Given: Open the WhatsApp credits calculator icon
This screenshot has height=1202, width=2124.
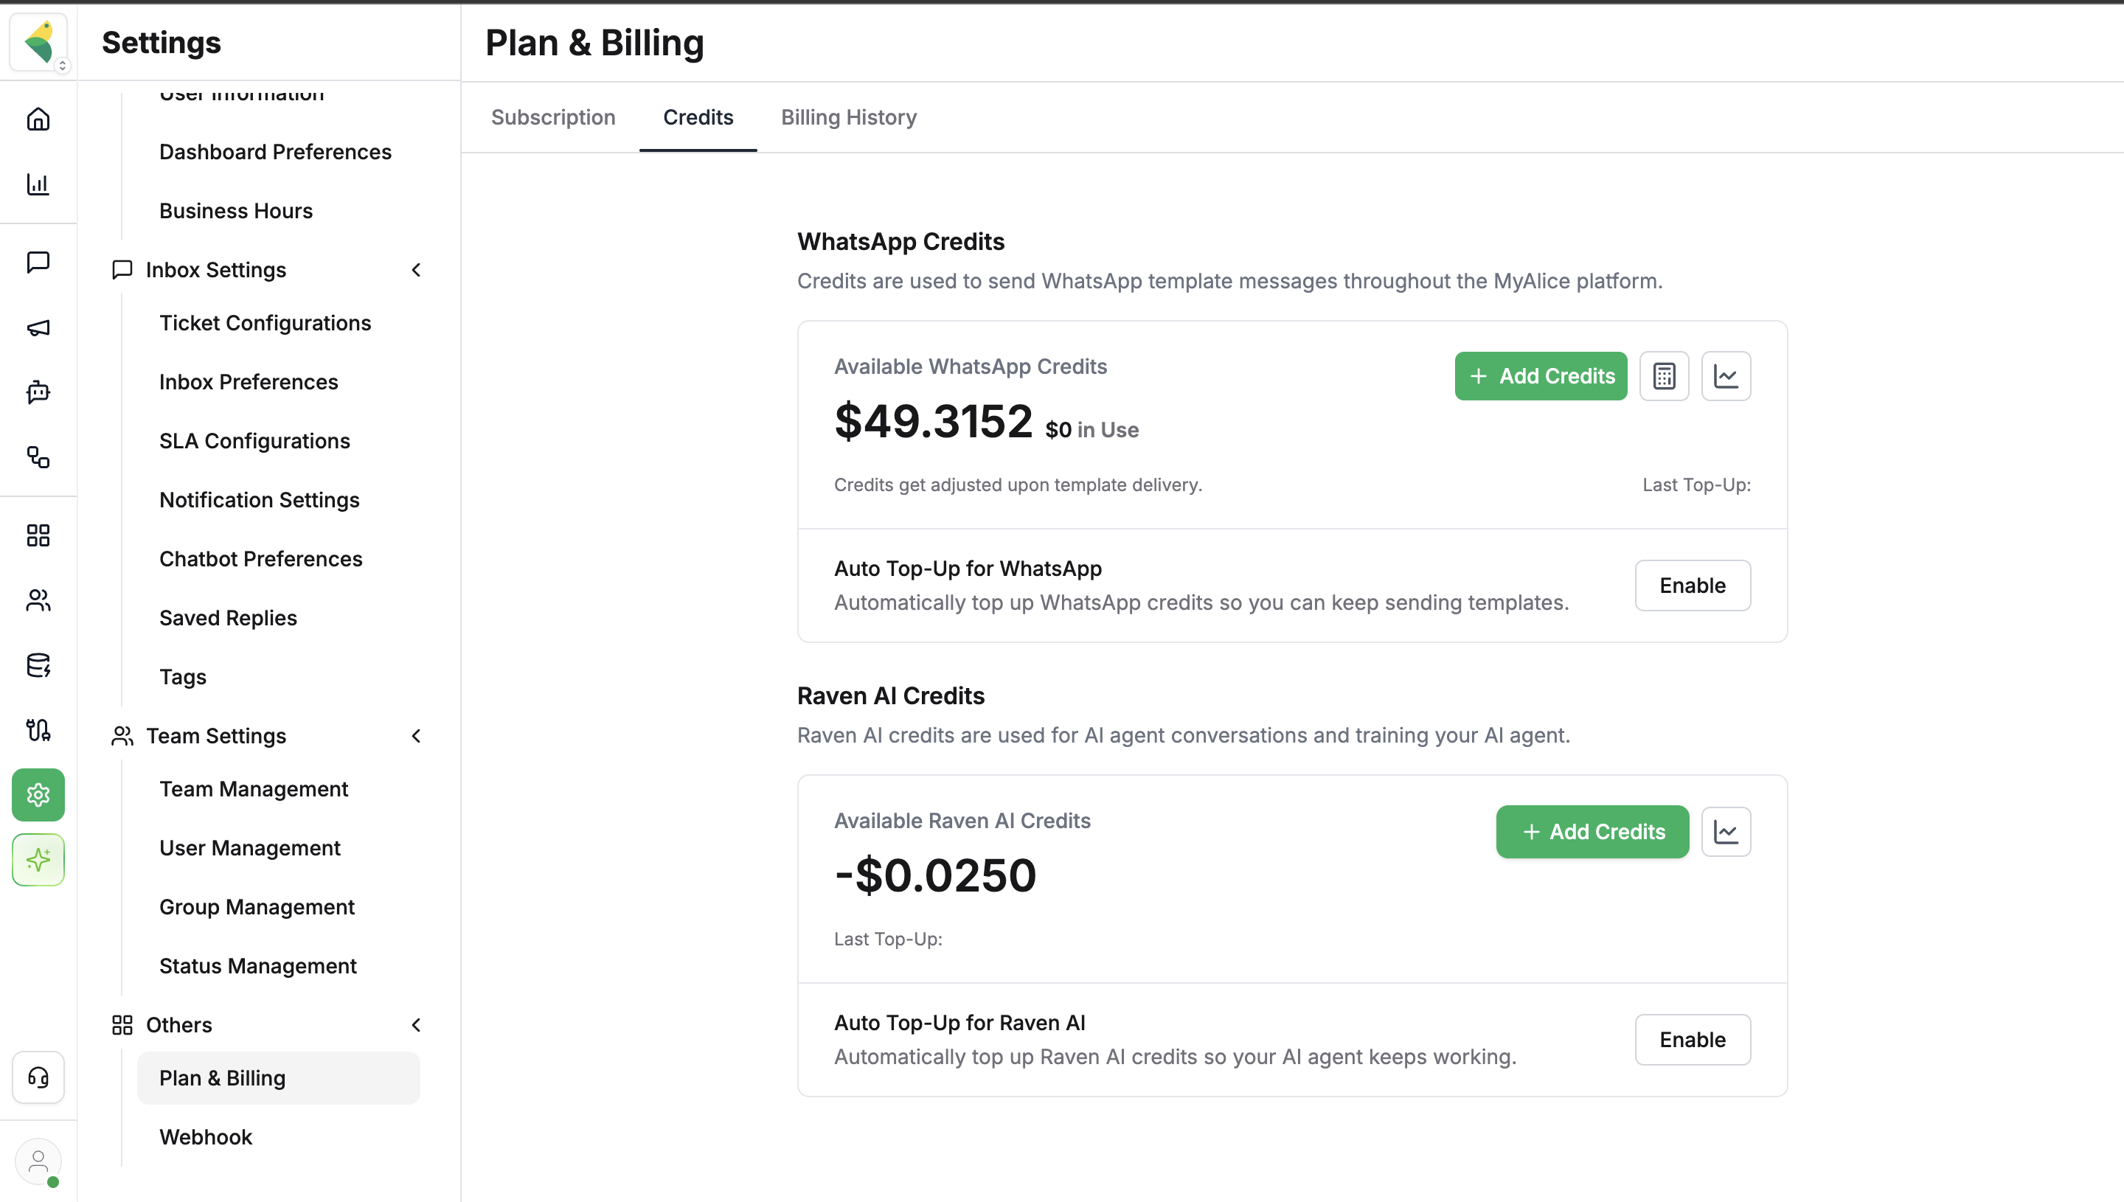Looking at the screenshot, I should (1665, 375).
